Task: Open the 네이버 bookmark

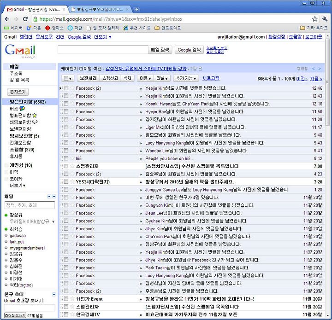Action: (x=13, y=28)
